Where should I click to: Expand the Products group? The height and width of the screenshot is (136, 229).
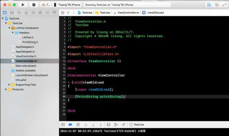(x=6, y=89)
